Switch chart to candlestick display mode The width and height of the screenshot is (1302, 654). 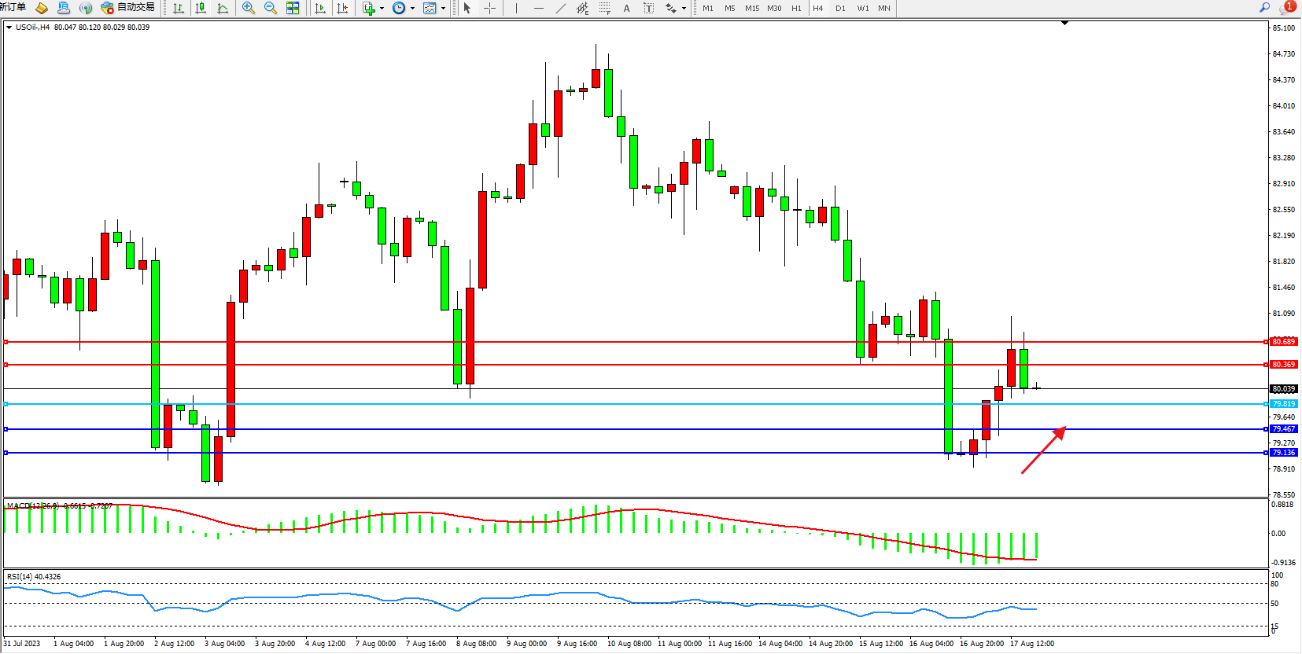click(201, 8)
